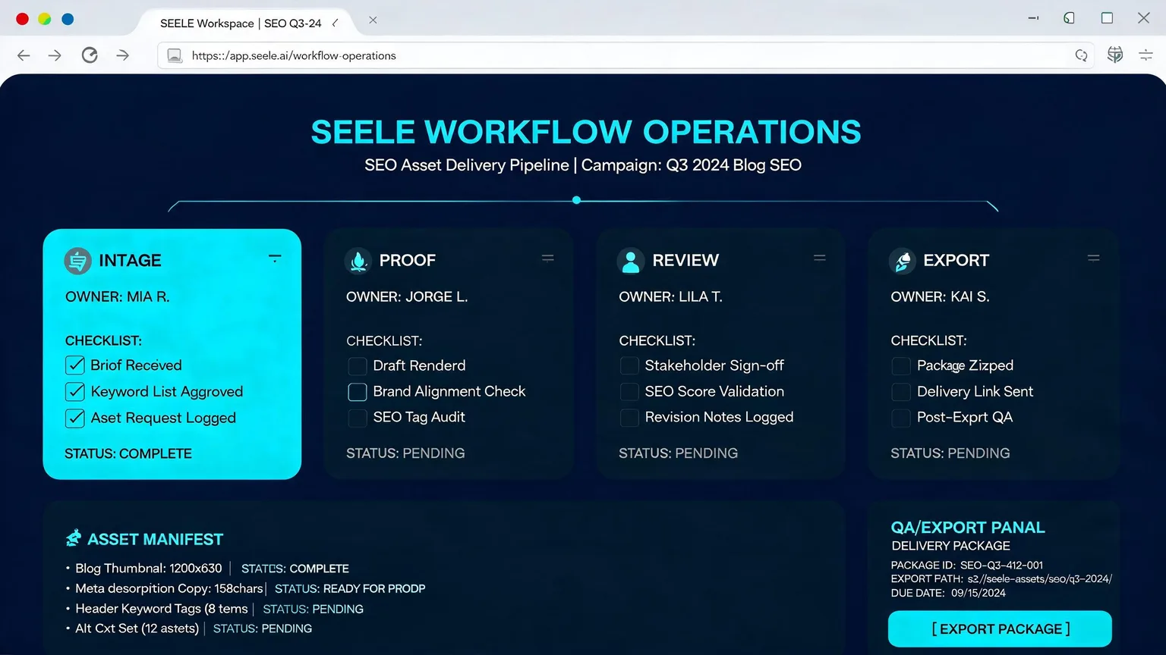Collapse the INTAGE card
This screenshot has height=655, width=1166.
click(275, 258)
